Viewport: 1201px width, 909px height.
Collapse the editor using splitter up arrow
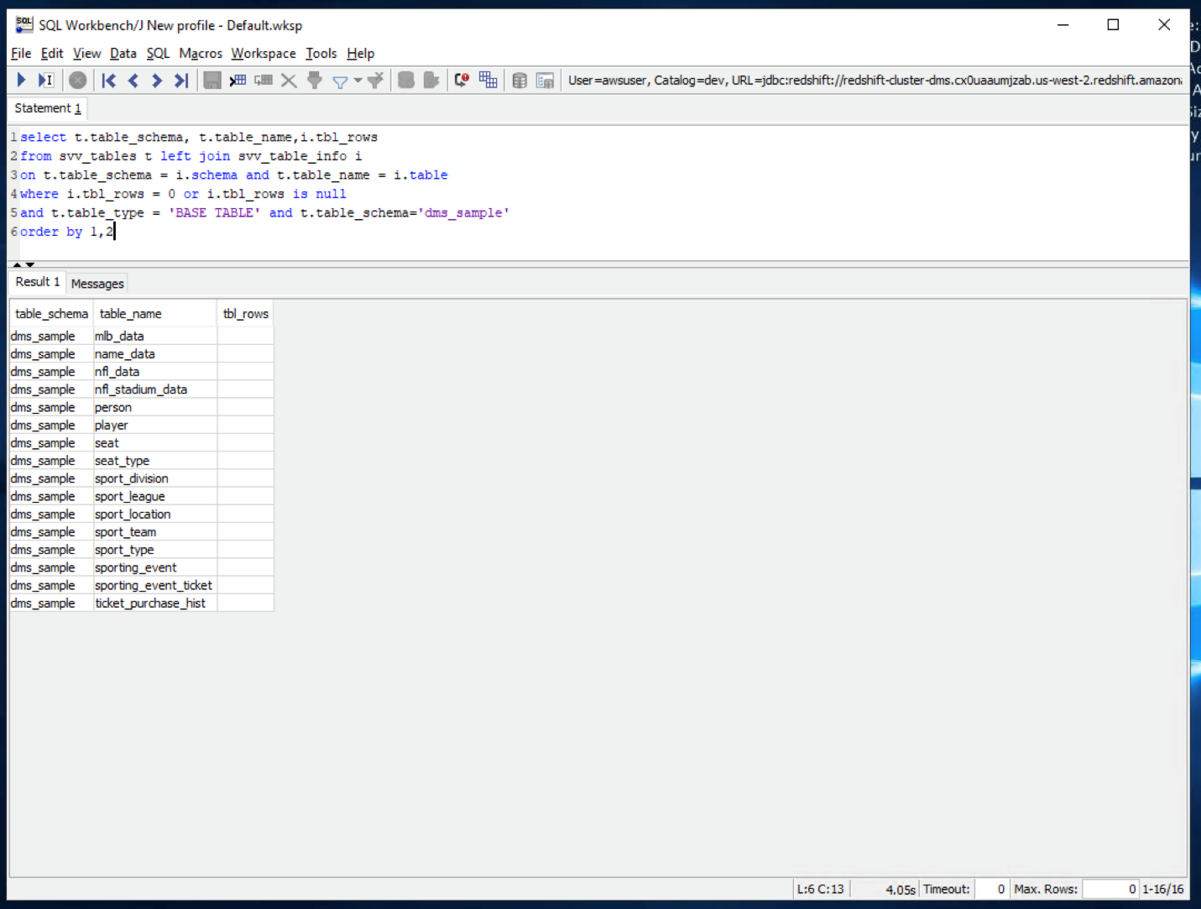17,264
